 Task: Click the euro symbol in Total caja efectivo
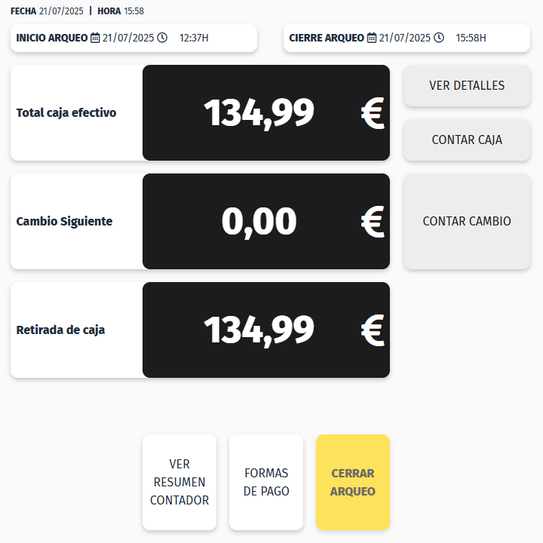pyautogui.click(x=373, y=113)
